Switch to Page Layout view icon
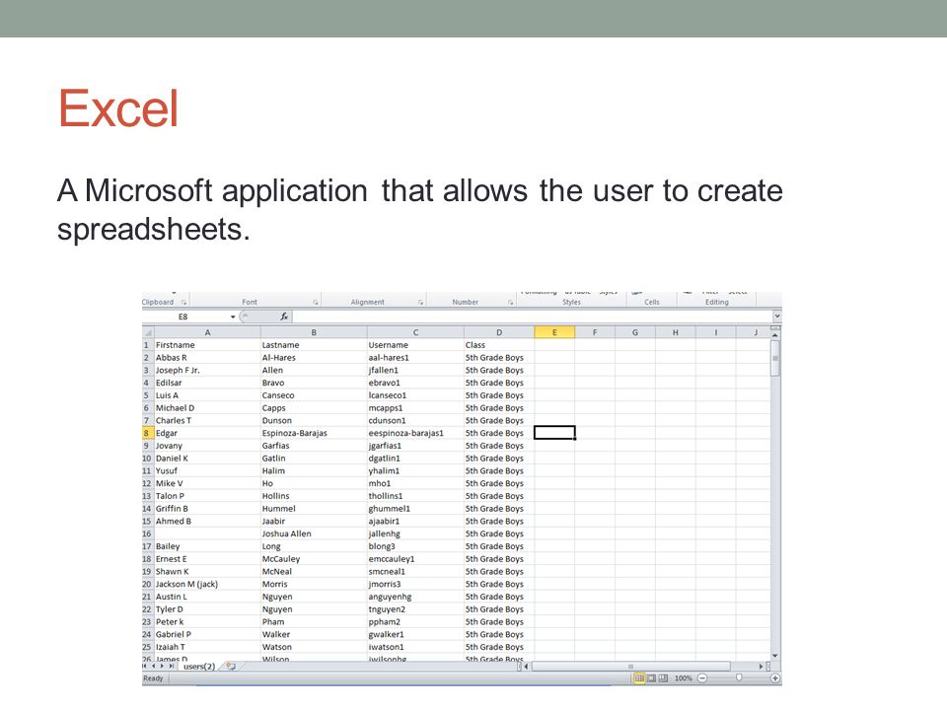The image size is (947, 710). click(x=651, y=678)
